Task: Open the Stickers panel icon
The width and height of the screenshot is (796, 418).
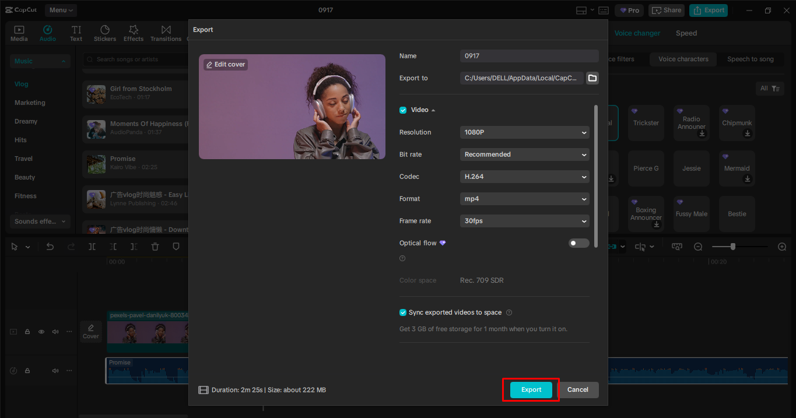Action: [105, 33]
